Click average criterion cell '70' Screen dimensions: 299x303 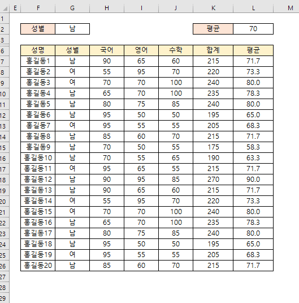253,29
